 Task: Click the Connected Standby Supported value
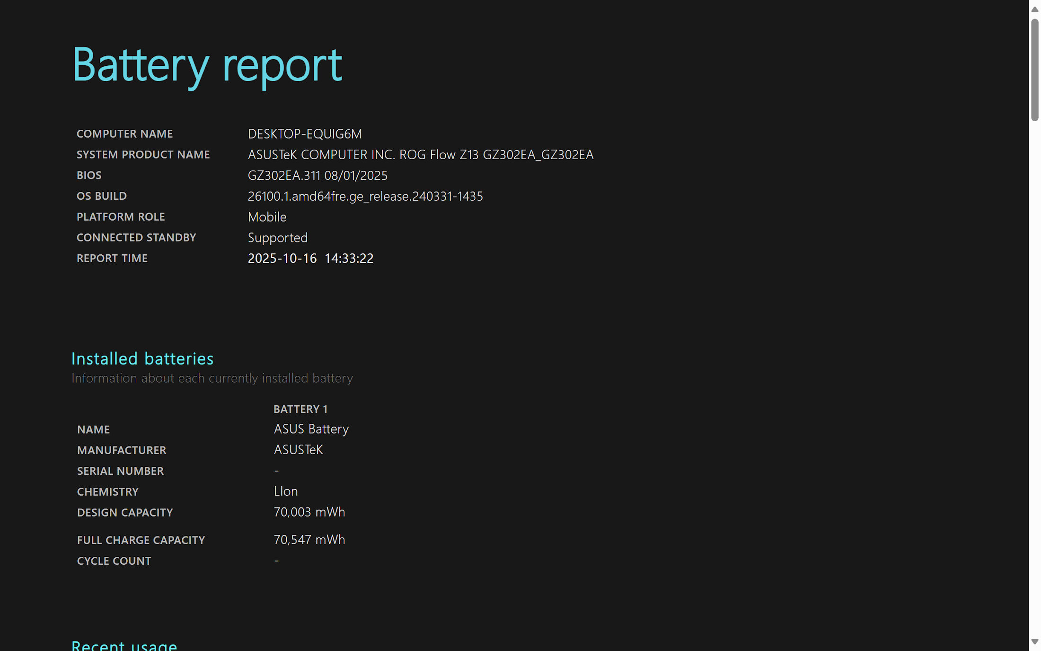point(277,238)
